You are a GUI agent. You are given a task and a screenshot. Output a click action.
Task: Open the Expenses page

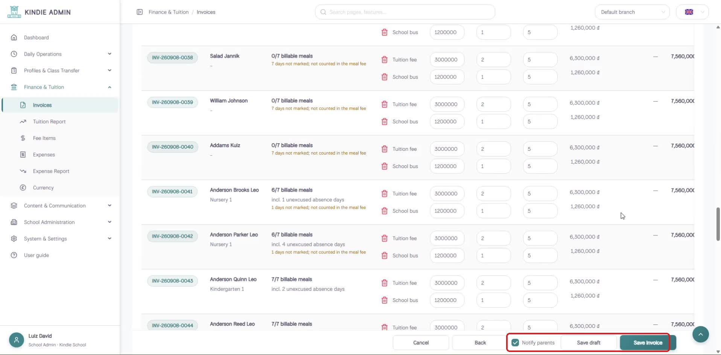[x=60, y=155]
